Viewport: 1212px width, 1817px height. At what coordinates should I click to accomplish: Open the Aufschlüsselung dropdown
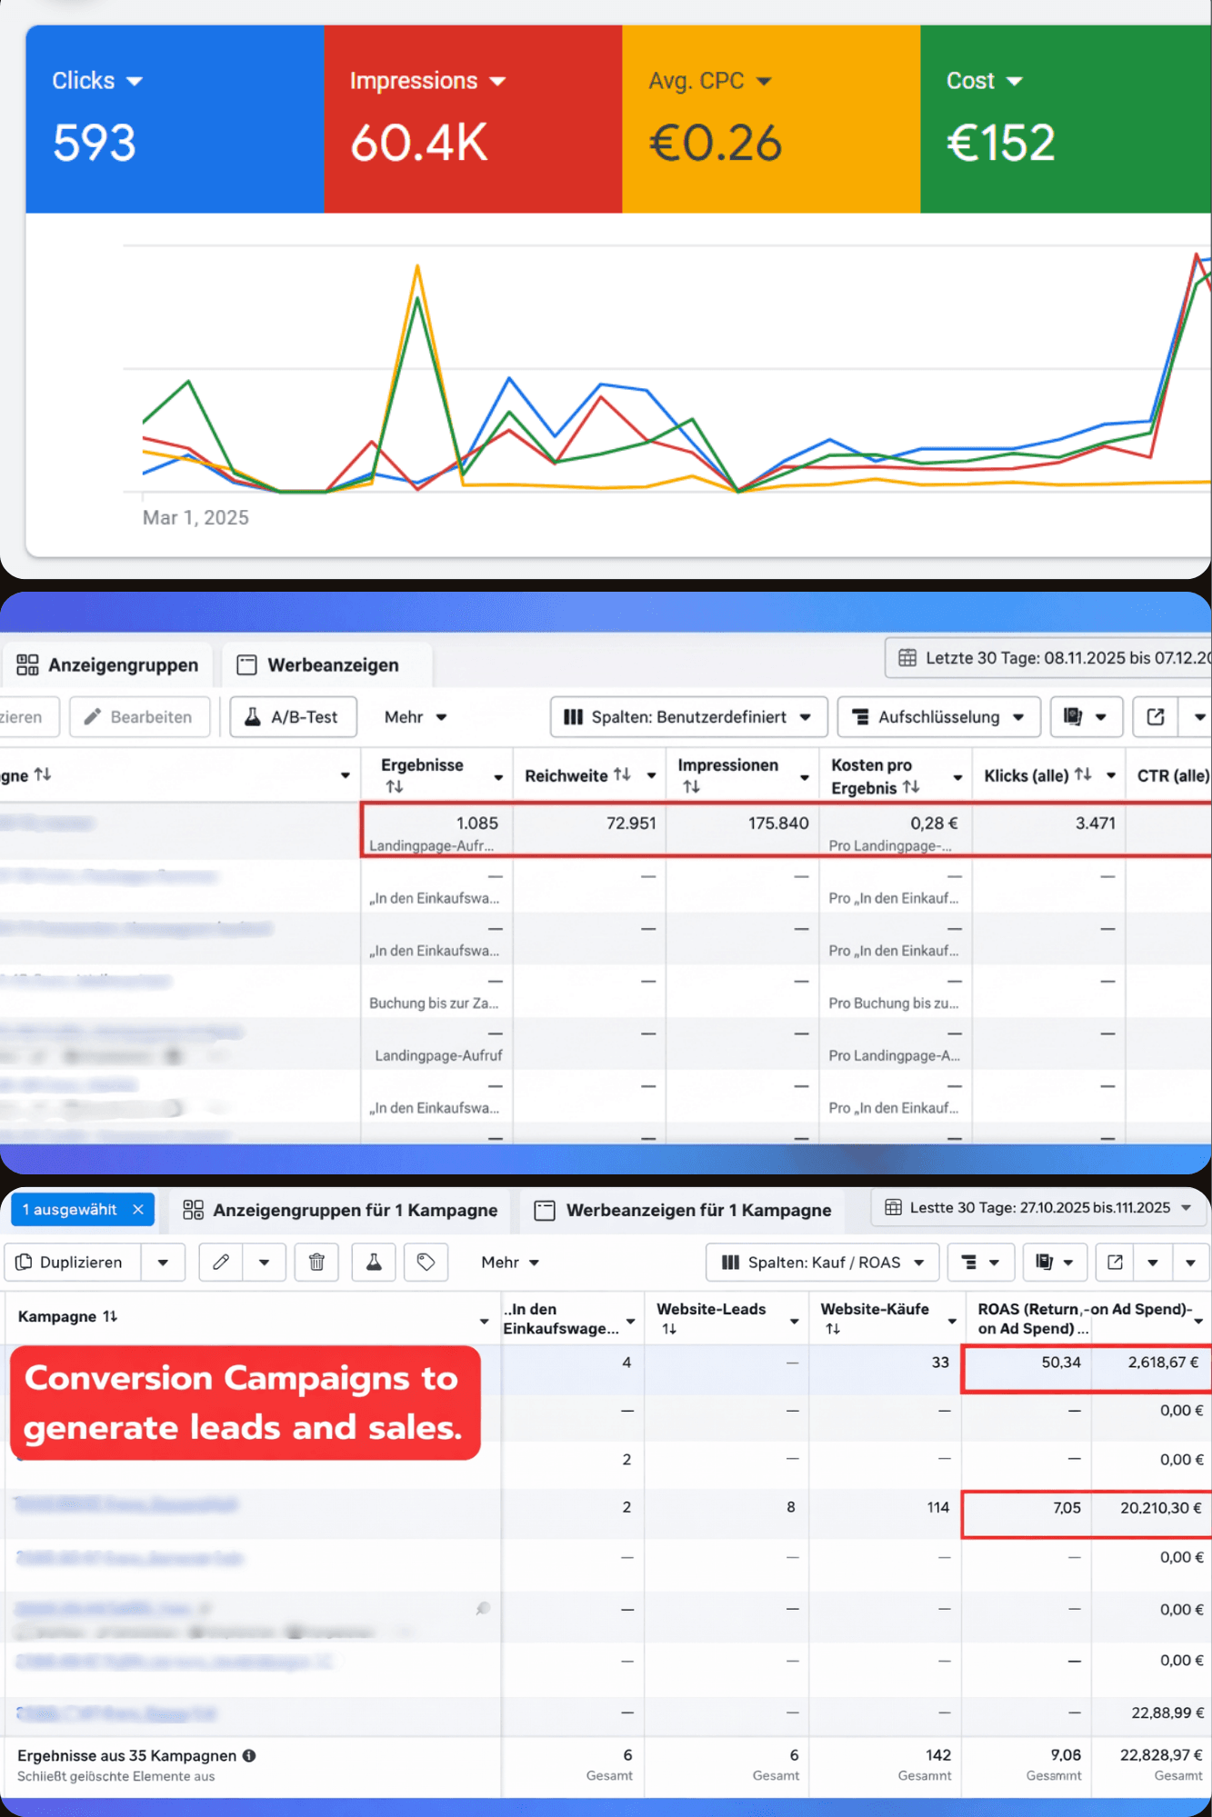point(937,717)
